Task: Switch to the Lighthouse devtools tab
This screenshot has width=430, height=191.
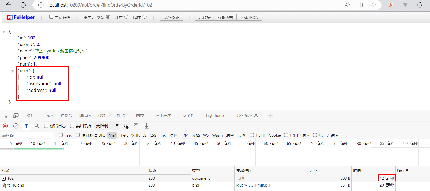Action: 216,116
